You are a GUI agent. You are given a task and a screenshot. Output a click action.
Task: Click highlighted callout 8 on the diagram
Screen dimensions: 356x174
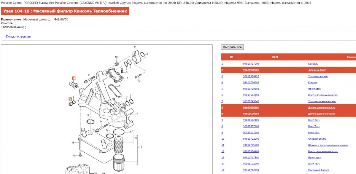click(x=74, y=78)
